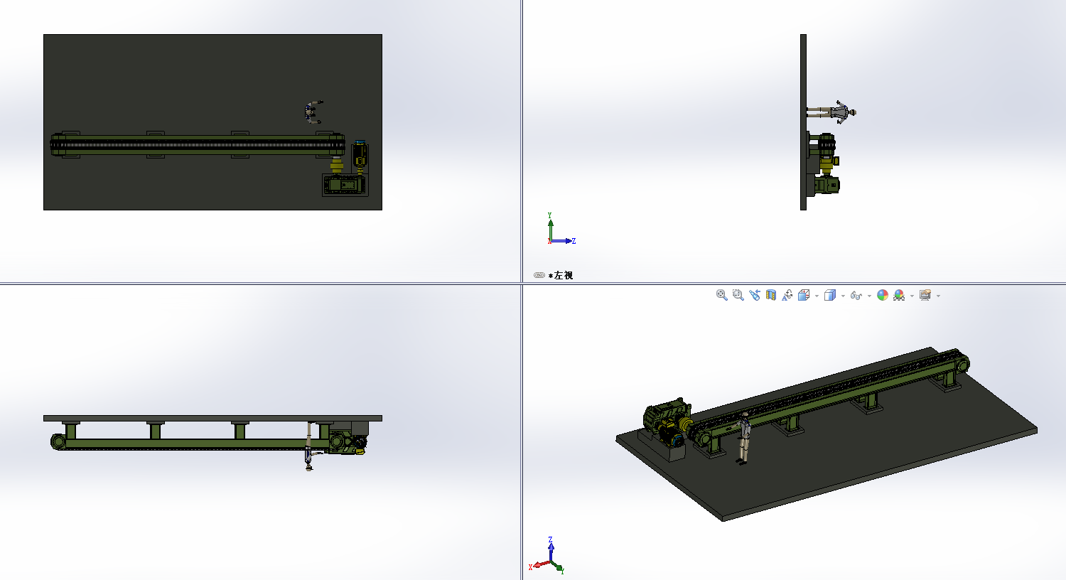Expand the Hide/Show Items dropdown arrow
Viewport: 1066px width, 580px height.
point(869,296)
